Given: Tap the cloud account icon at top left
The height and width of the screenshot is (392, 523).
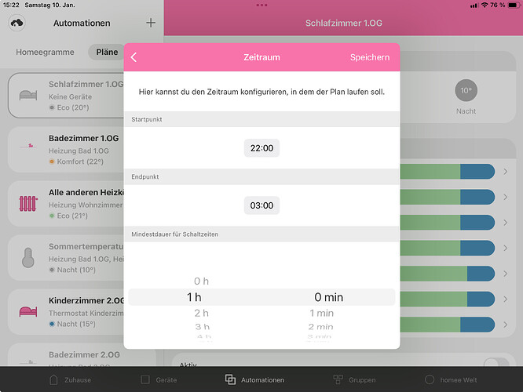Looking at the screenshot, I should (16, 23).
